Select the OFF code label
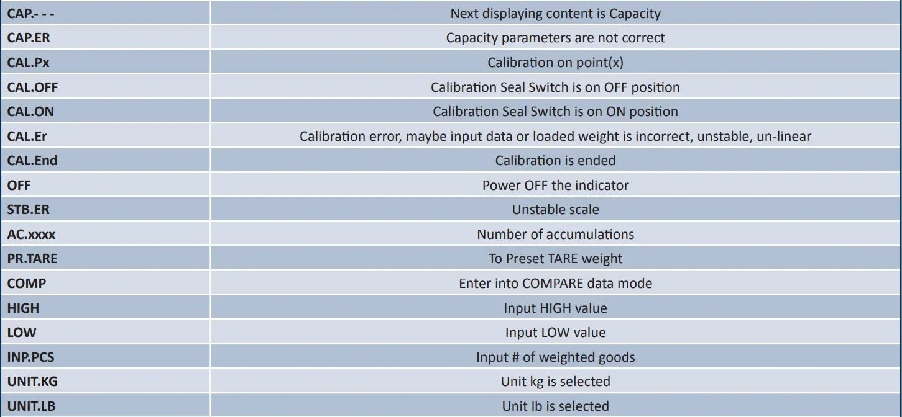Screen dimensions: 902x417 point(19,185)
